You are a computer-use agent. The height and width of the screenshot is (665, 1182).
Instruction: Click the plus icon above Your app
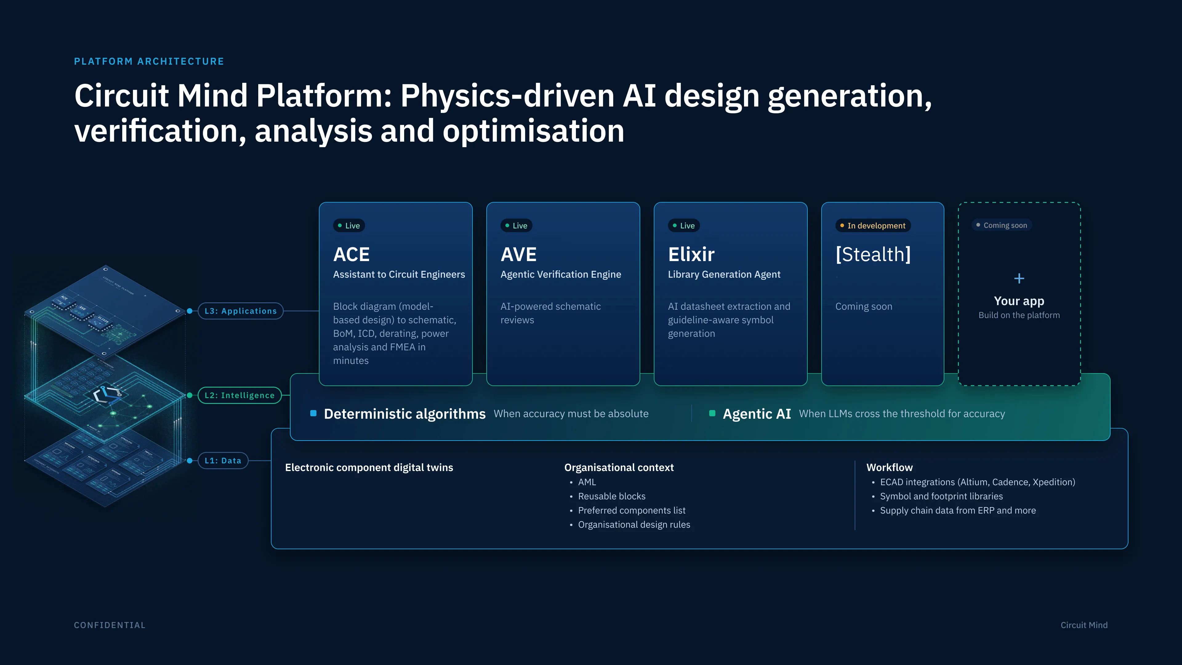click(x=1019, y=278)
